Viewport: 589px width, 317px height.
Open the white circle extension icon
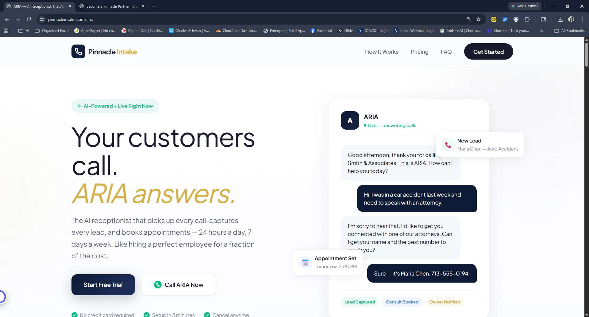click(x=516, y=19)
